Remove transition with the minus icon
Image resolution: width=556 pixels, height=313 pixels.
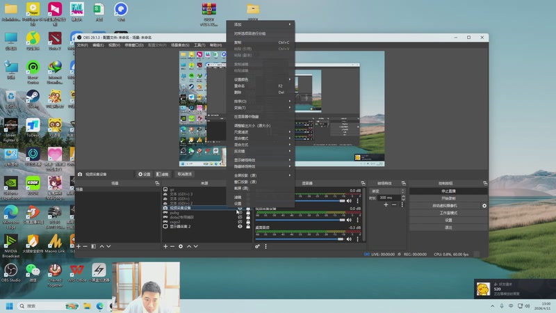point(394,204)
